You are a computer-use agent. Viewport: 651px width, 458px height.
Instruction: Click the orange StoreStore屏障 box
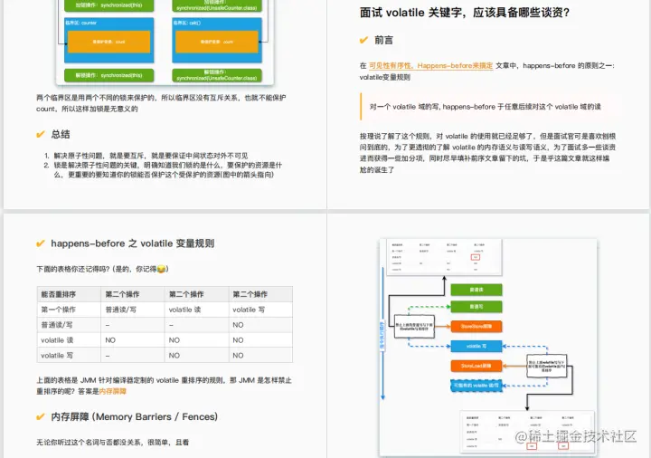[x=476, y=326]
